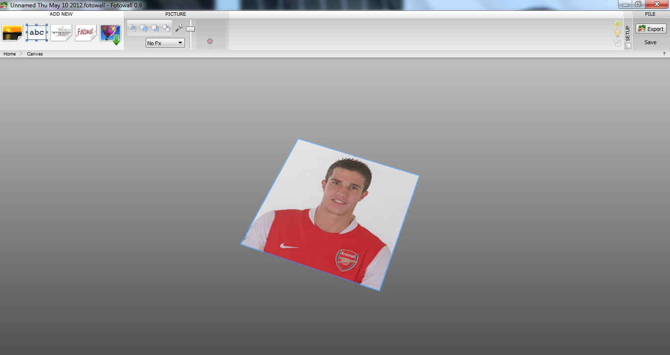Viewport: 670px width, 355px height.
Task: Click the Save button
Action: coord(650,42)
